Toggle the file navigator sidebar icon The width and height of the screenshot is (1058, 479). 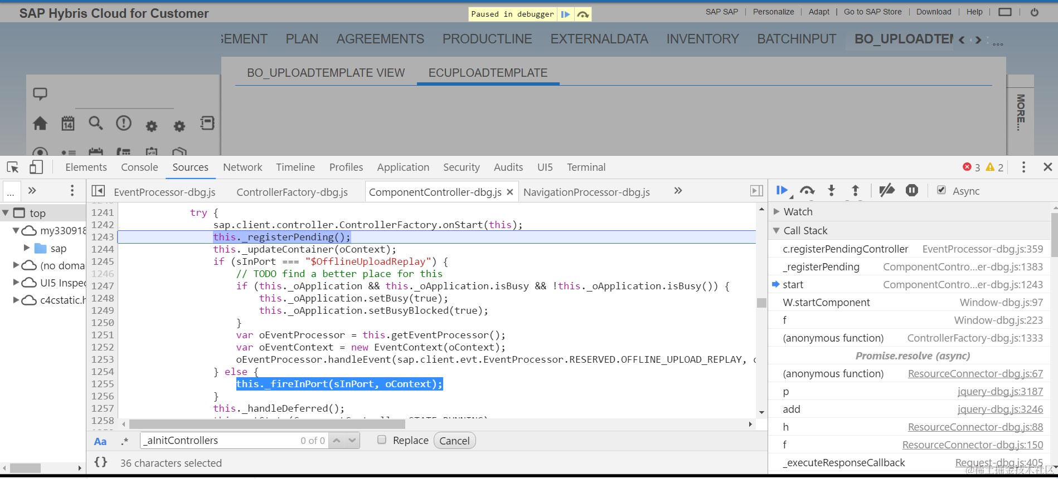pyautogui.click(x=98, y=191)
